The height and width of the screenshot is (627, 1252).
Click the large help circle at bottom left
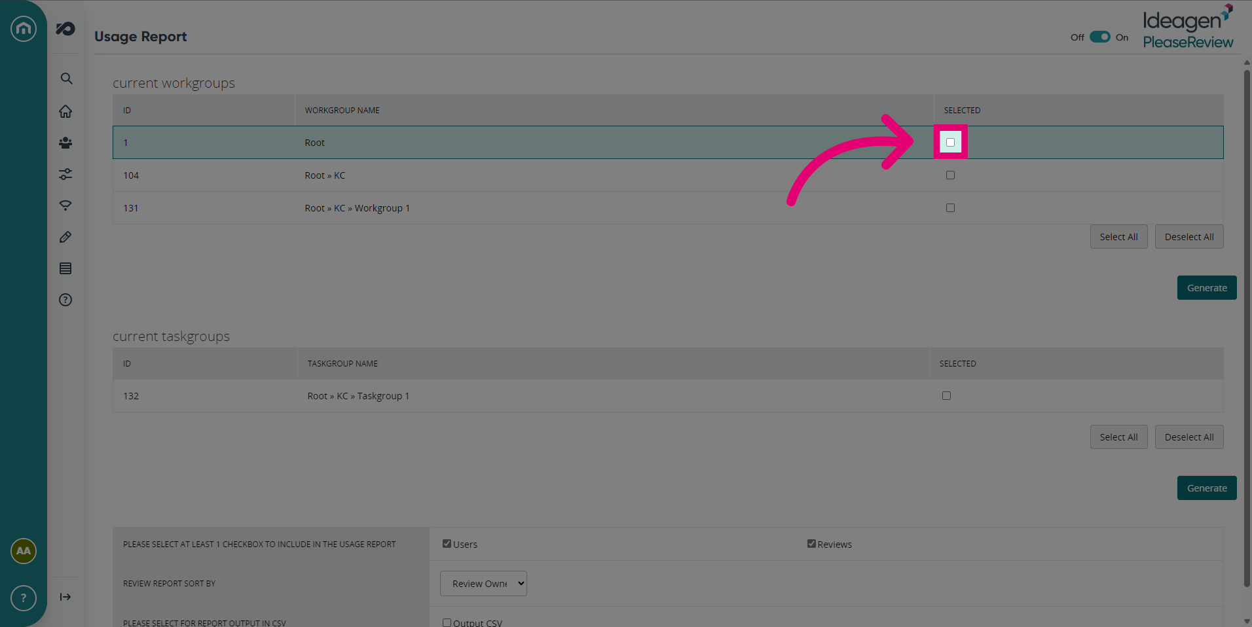[x=24, y=598]
